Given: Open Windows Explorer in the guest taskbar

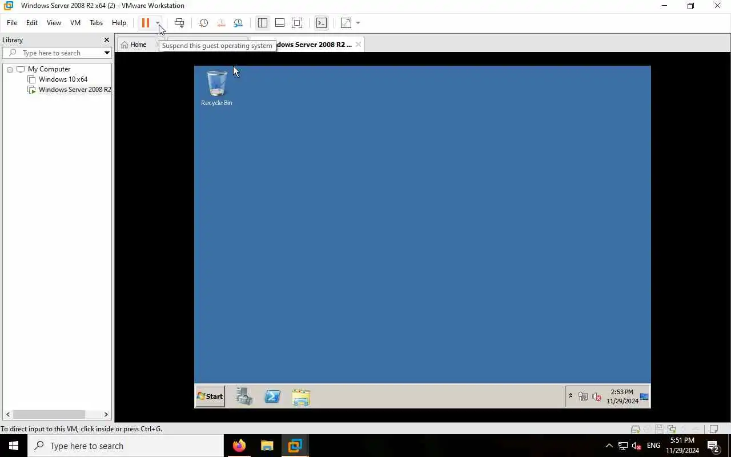Looking at the screenshot, I should pos(301,396).
